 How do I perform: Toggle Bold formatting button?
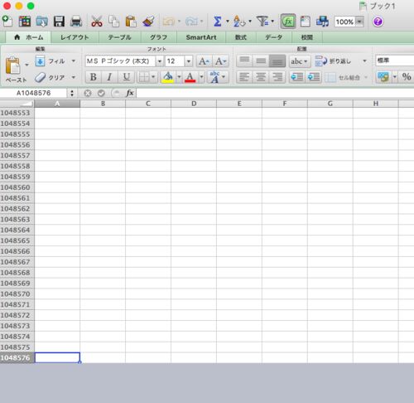pyautogui.click(x=94, y=77)
